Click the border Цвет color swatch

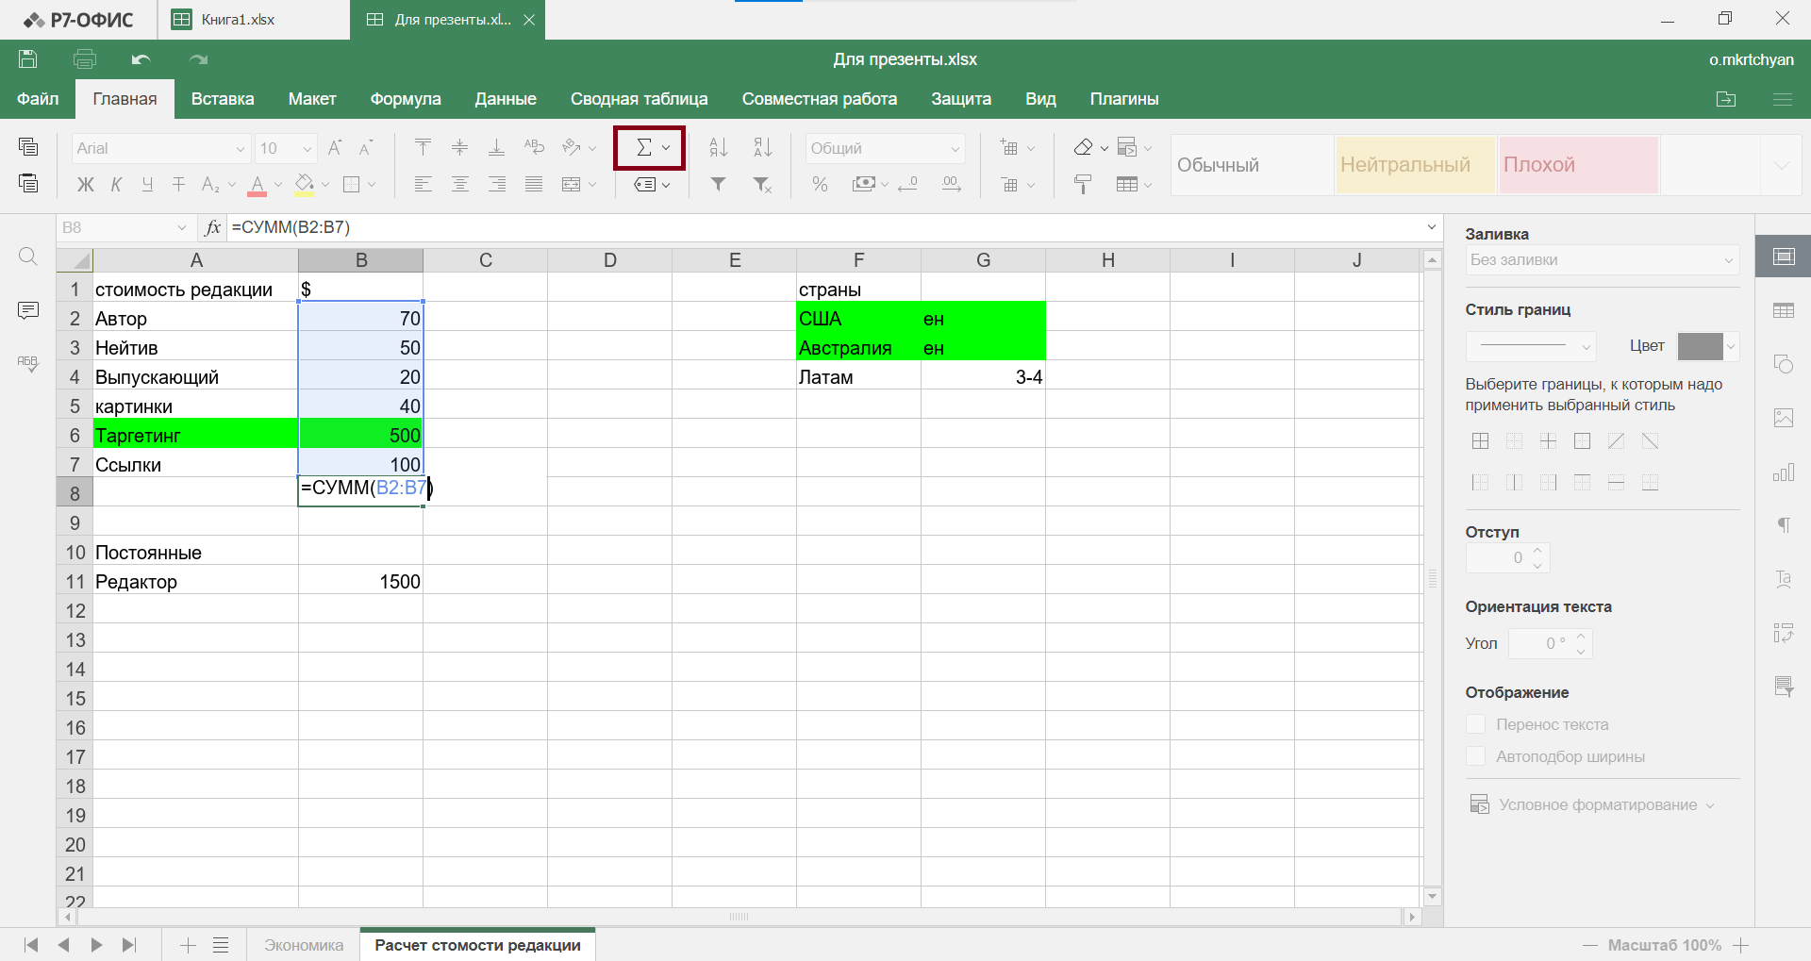coord(1700,346)
